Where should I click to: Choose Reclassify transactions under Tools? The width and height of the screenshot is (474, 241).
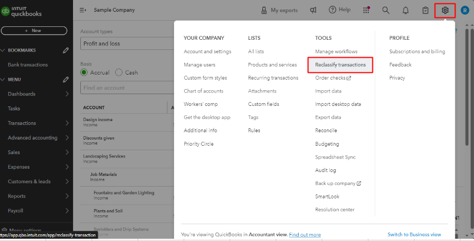tap(340, 65)
